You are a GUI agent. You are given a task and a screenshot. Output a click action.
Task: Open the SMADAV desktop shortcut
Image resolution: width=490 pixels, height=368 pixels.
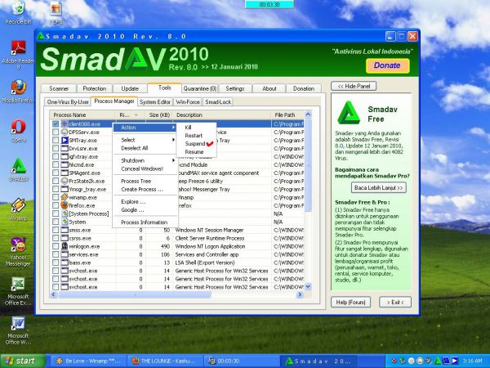pos(19,170)
